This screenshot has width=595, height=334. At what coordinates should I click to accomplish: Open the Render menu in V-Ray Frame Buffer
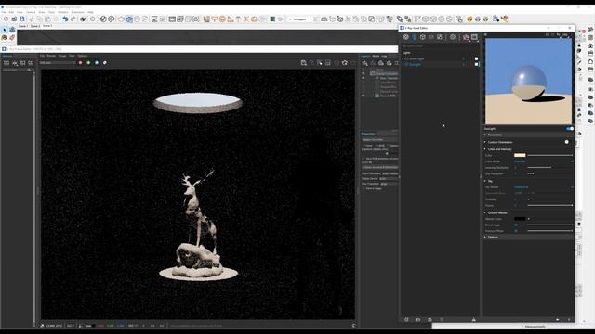pos(51,56)
